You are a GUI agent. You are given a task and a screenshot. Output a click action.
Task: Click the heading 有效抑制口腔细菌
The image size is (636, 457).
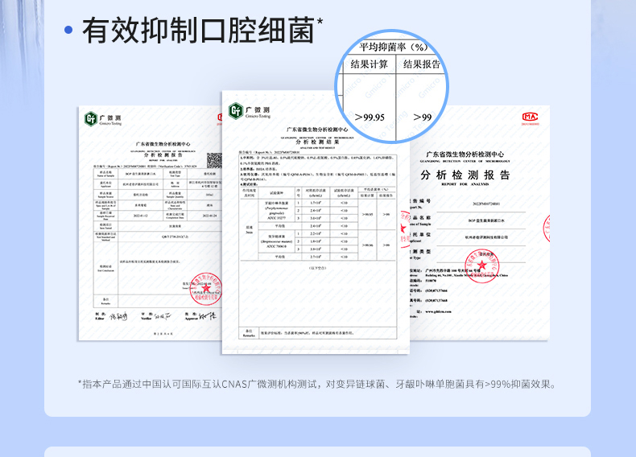(198, 31)
